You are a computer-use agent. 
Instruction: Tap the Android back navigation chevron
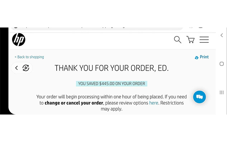pos(222,35)
